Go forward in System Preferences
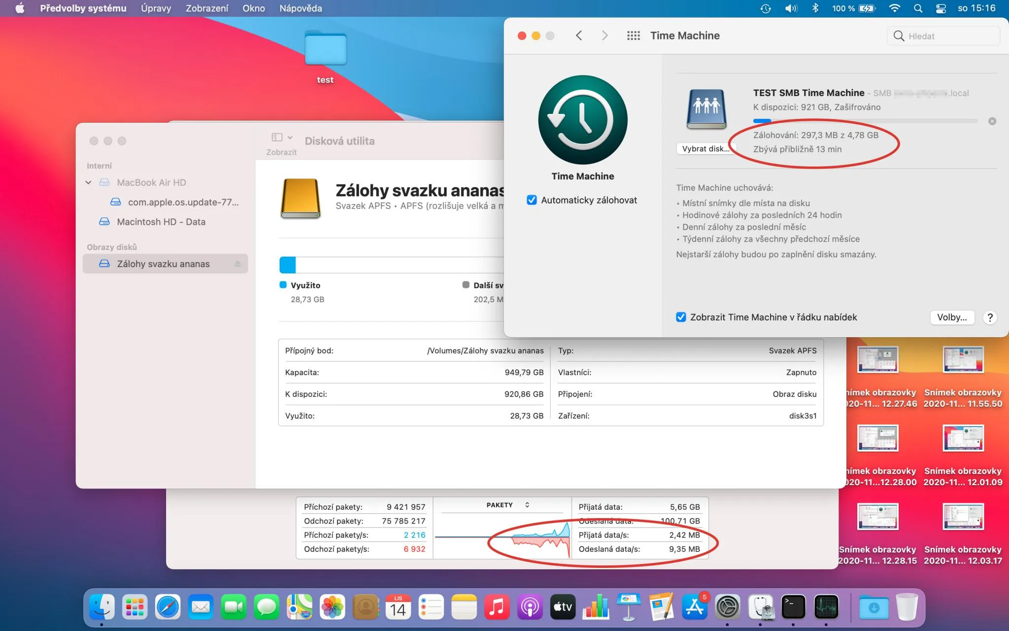 (x=605, y=35)
